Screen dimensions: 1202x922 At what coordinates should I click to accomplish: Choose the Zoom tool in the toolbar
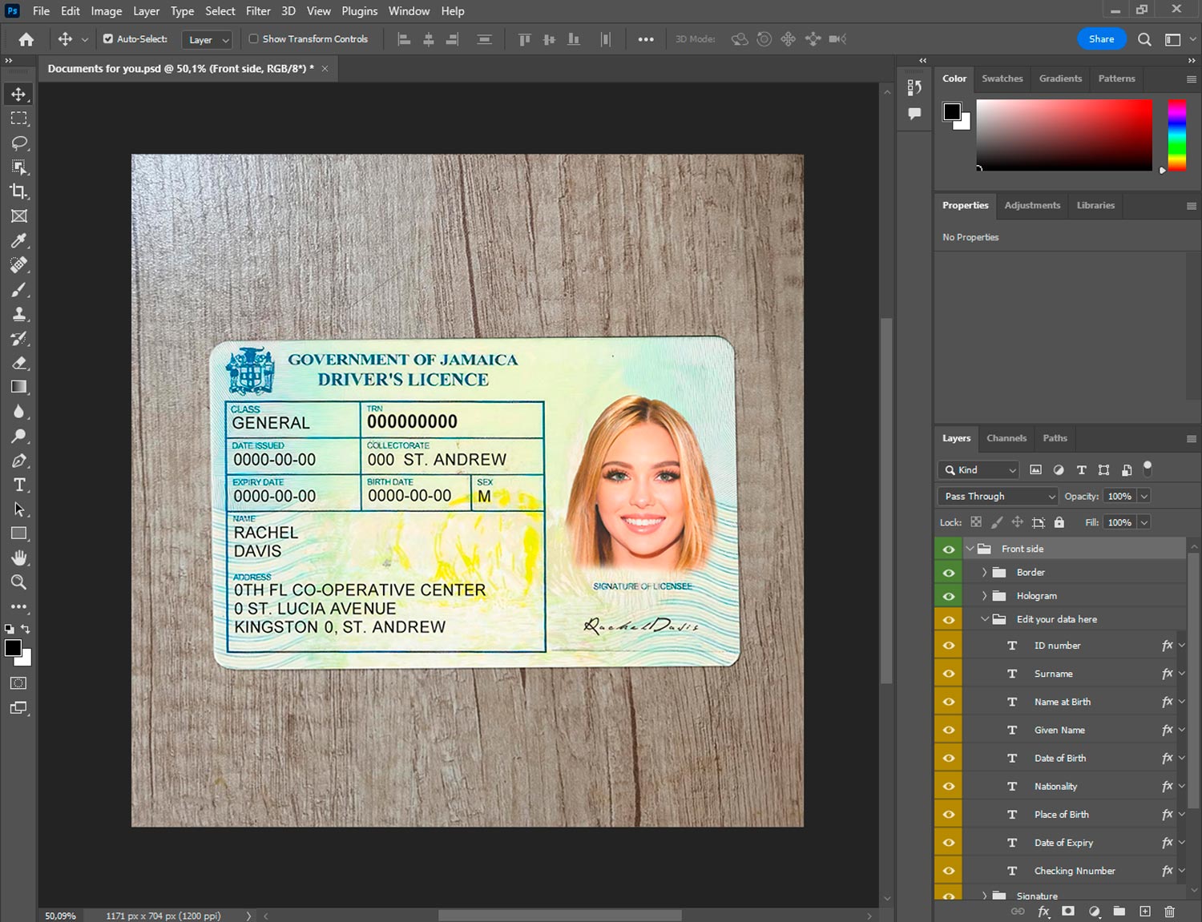pyautogui.click(x=18, y=582)
